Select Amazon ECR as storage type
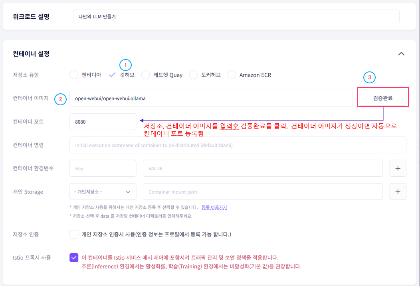The height and width of the screenshot is (286, 420). (232, 75)
